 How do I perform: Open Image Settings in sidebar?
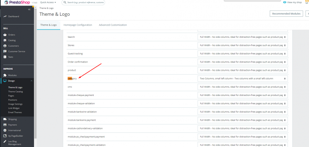click(x=15, y=104)
